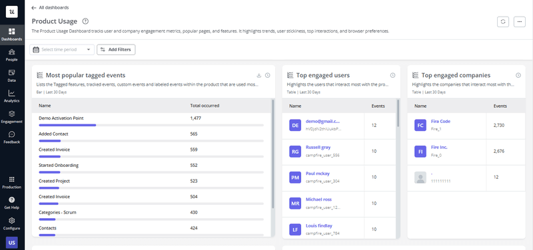
Task: Click the DE avatar for demo user
Action: tap(295, 125)
